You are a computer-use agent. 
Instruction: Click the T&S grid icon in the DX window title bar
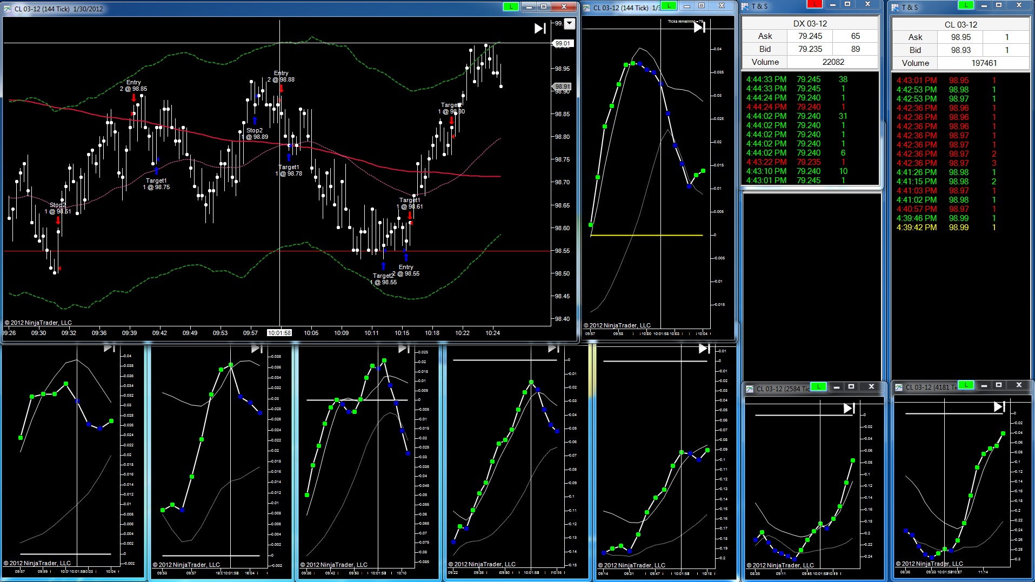tap(745, 6)
